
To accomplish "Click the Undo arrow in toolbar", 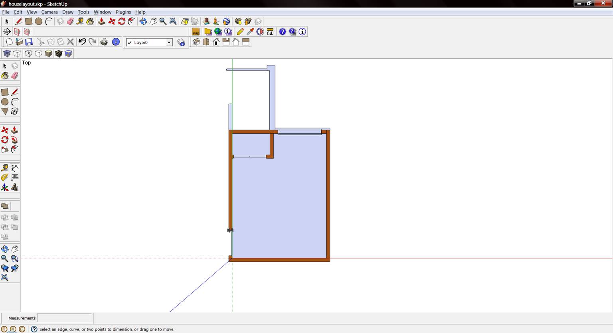I will (x=82, y=42).
